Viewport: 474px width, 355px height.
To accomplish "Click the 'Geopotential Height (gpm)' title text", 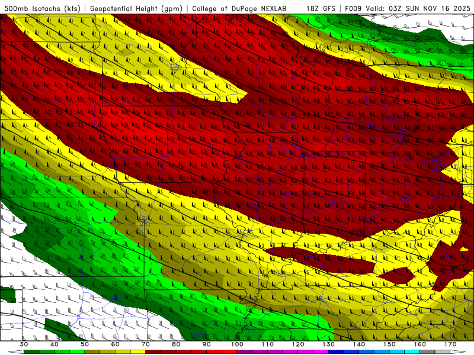I will click(x=136, y=9).
